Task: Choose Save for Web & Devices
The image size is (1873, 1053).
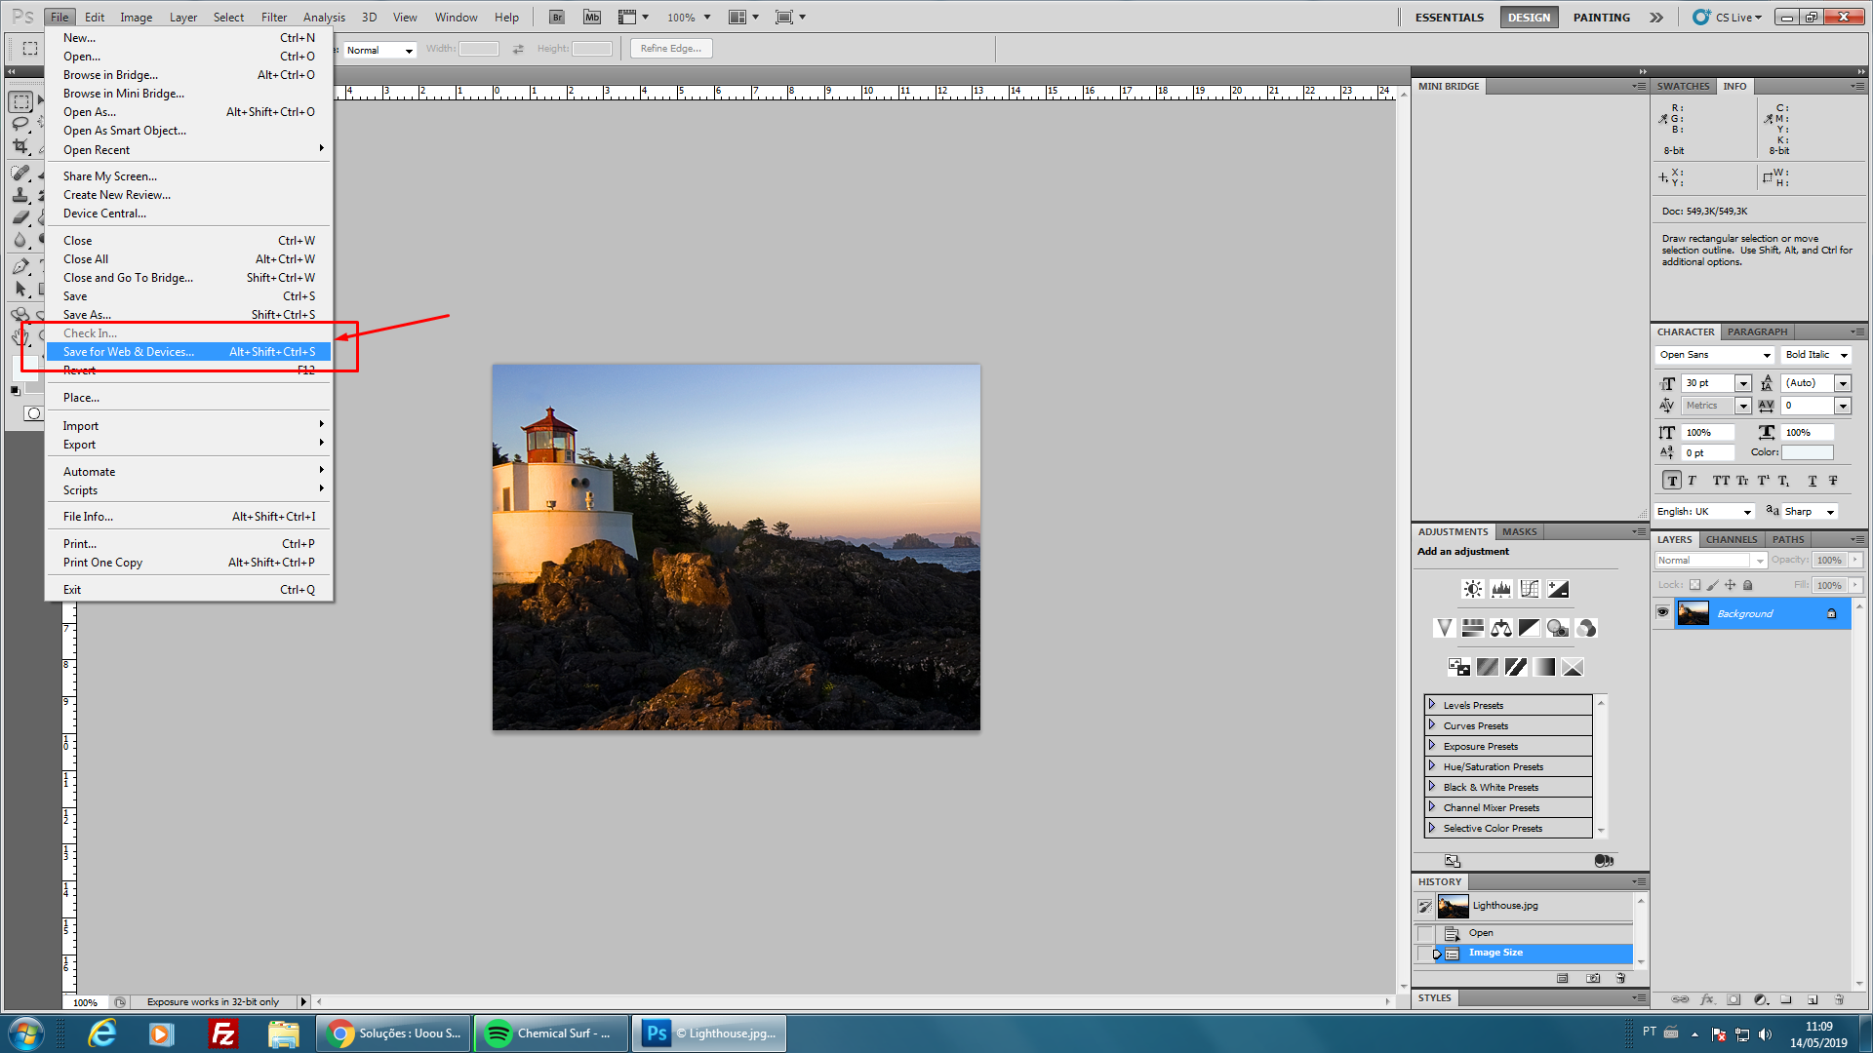Action: 129,352
